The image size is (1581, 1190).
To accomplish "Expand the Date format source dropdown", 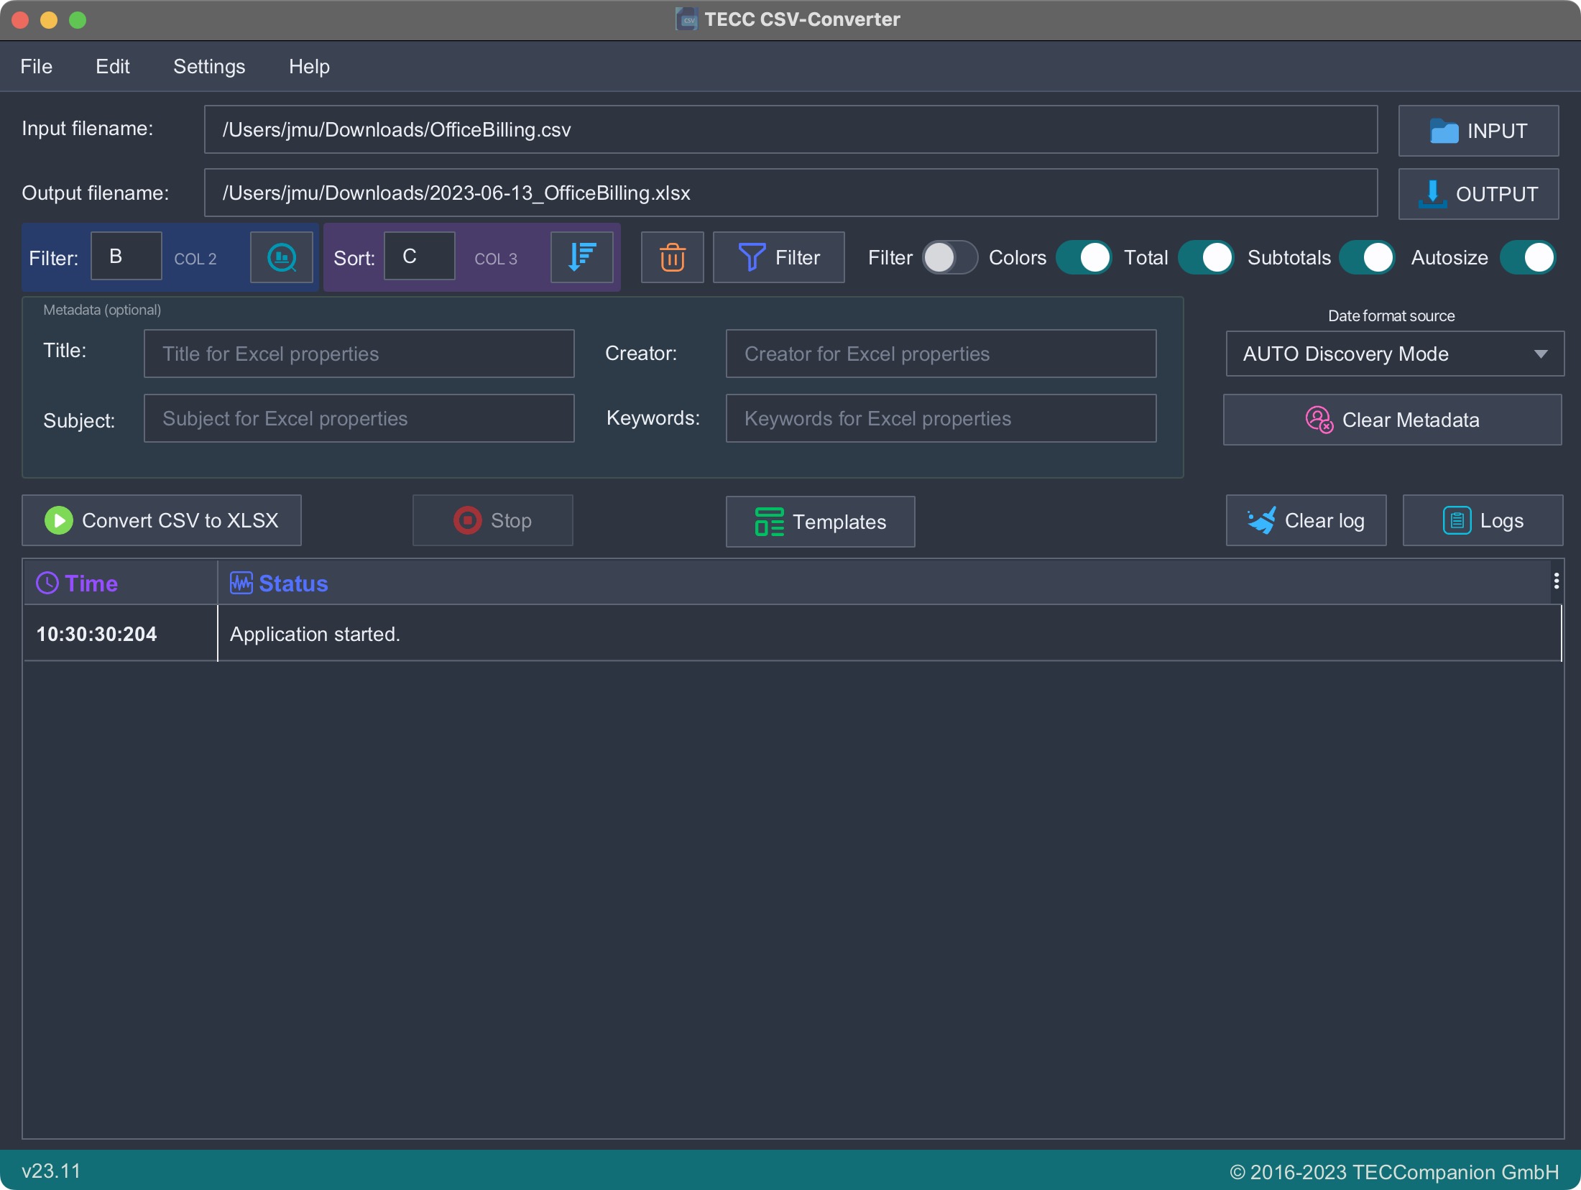I will (x=1394, y=354).
